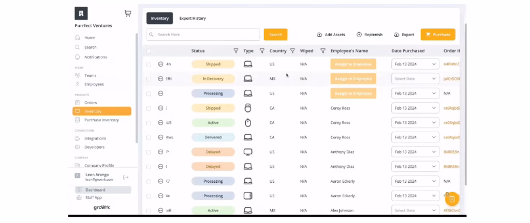Screen dimensions: 530x223
Task: Click the Type column filter icon
Action: pos(262,51)
